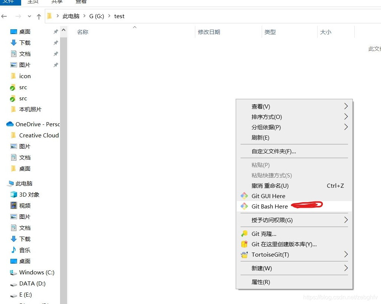381x304 pixels.
Task: Click navigation pane scrollbar up arrow
Action: point(64,30)
